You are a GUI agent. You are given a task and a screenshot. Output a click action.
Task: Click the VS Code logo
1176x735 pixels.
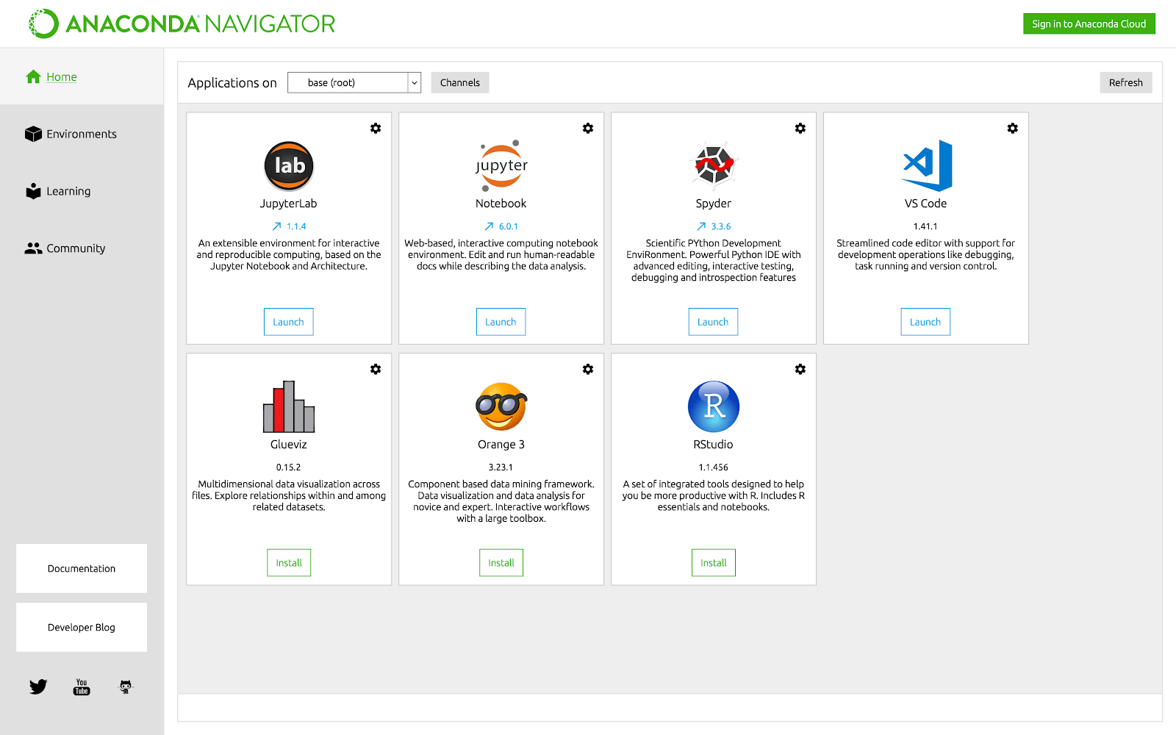point(927,165)
